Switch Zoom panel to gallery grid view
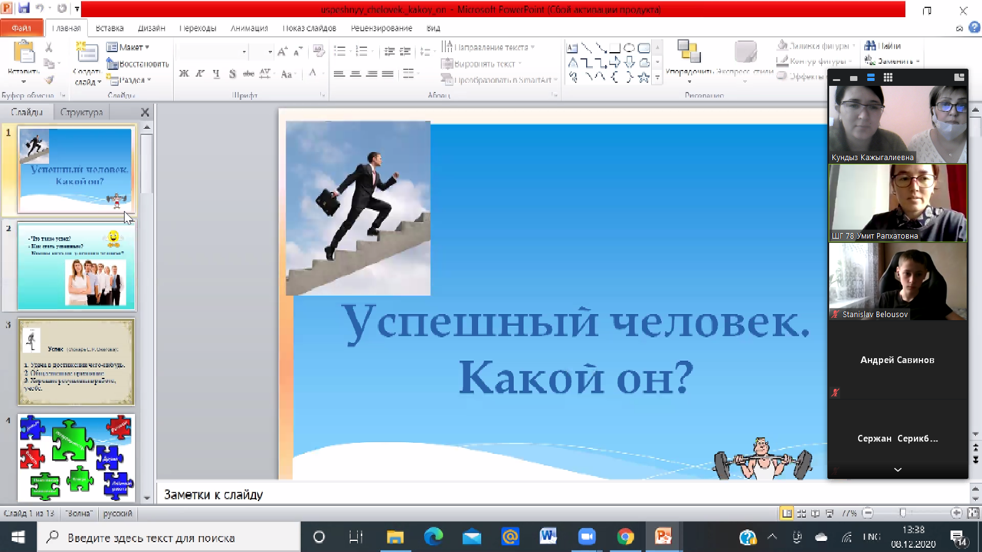This screenshot has height=552, width=982. click(x=887, y=77)
